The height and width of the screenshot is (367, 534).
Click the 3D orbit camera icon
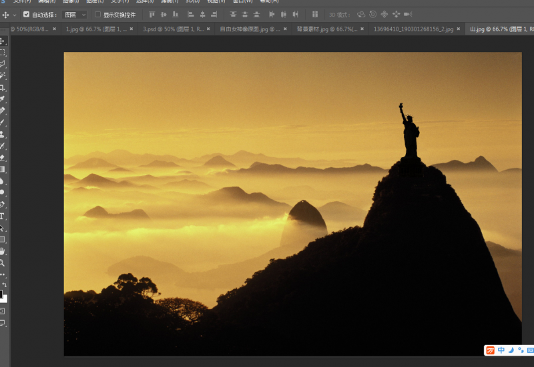click(x=361, y=14)
